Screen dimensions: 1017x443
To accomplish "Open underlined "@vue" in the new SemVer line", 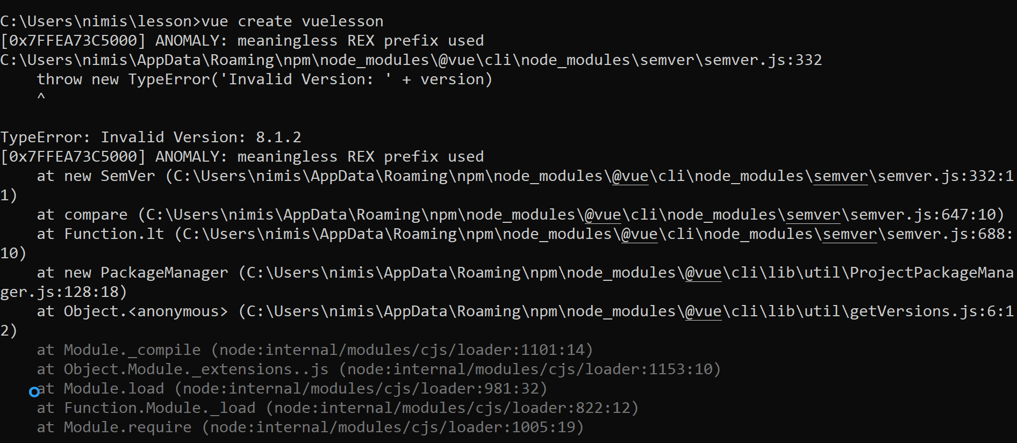I will [630, 176].
